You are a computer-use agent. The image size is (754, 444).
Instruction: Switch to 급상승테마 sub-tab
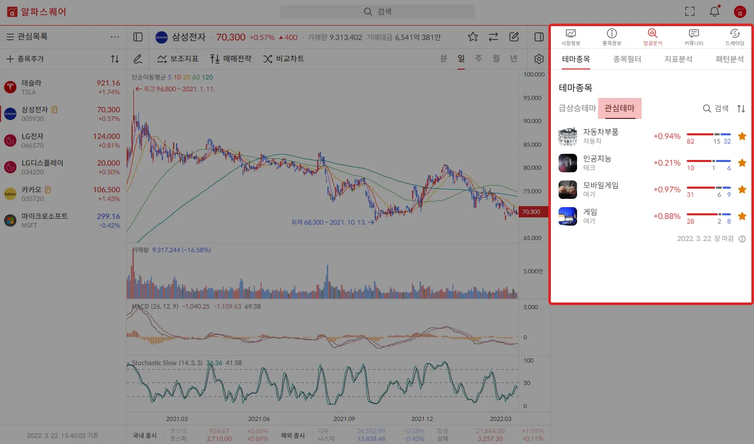578,108
